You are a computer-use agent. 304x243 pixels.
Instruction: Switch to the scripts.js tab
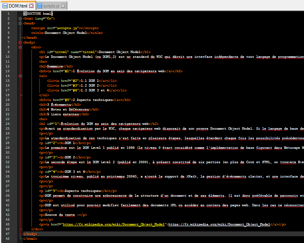click(x=51, y=6)
